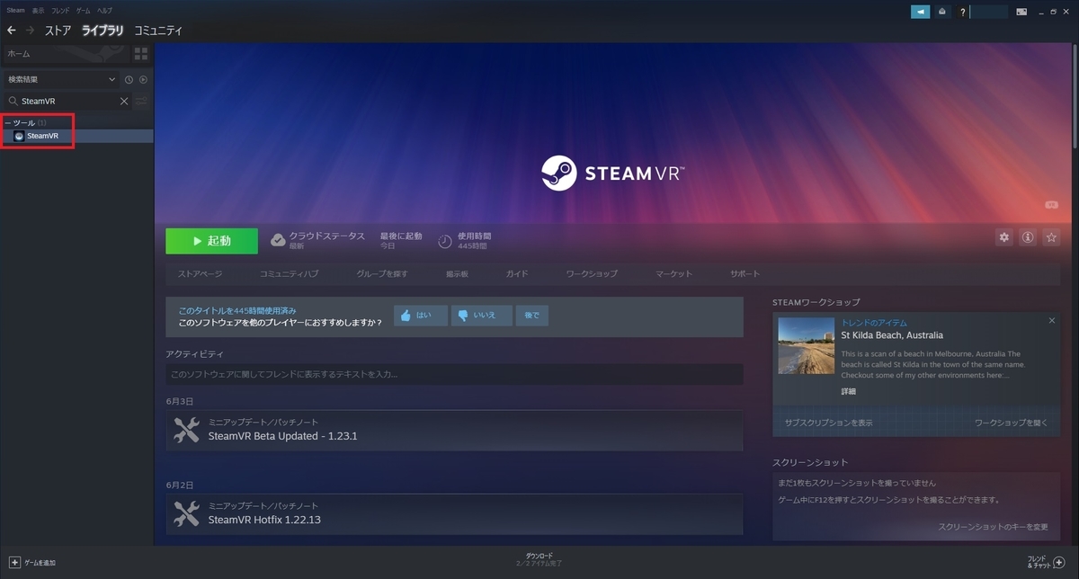Screen dimensions: 1079x579
Task: Switch to Big Picture mode icon
Action: click(x=1021, y=12)
